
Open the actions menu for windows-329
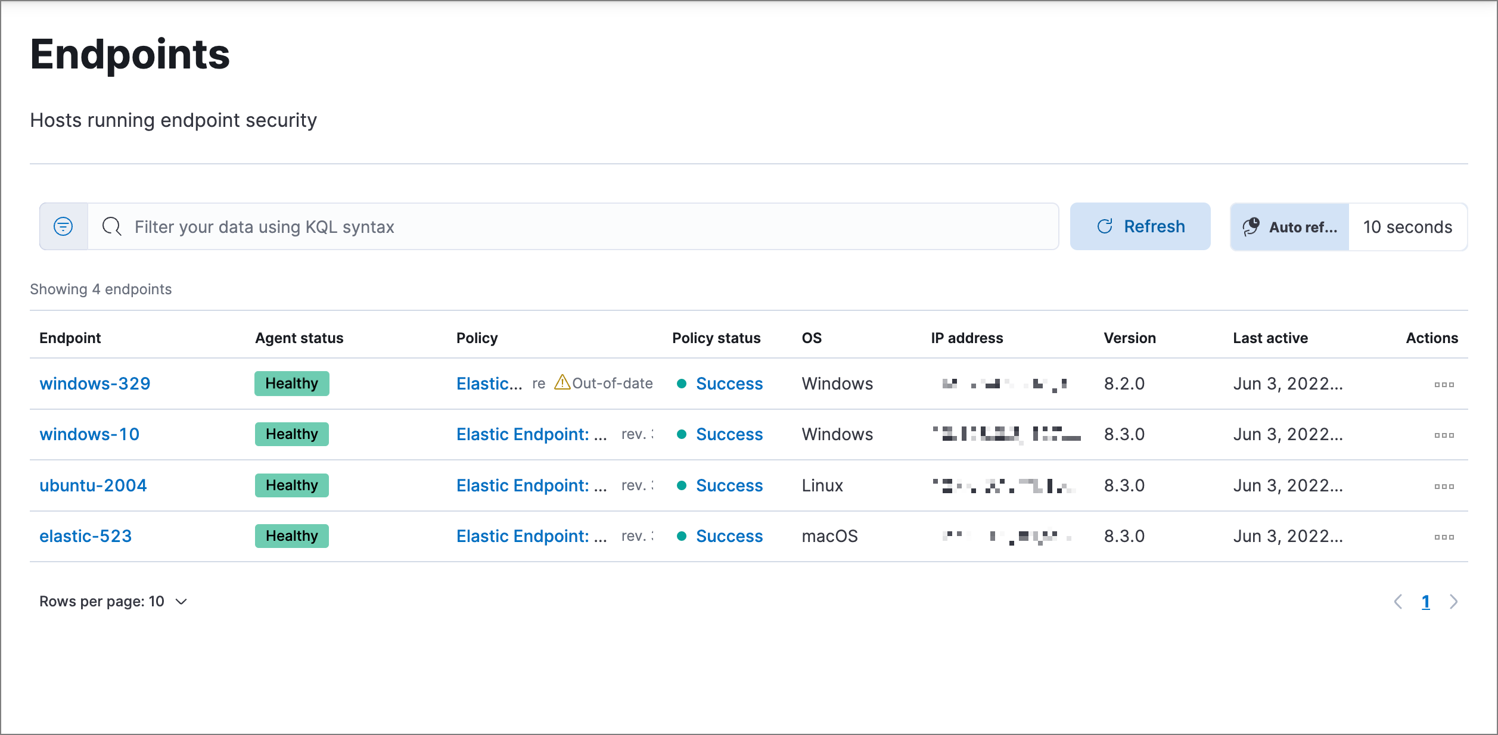tap(1444, 384)
